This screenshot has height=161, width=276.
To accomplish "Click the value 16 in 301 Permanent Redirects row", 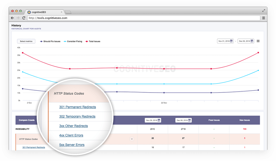I will pyautogui.click(x=153, y=148).
